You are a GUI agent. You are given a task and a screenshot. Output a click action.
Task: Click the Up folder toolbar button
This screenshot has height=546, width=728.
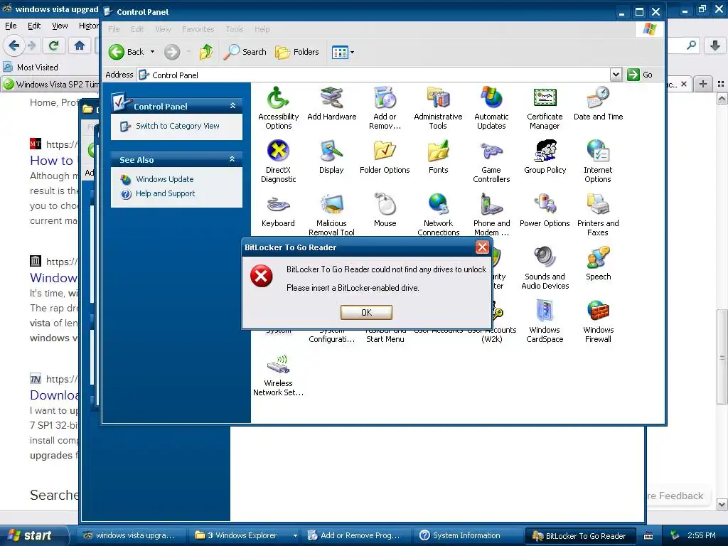point(205,52)
